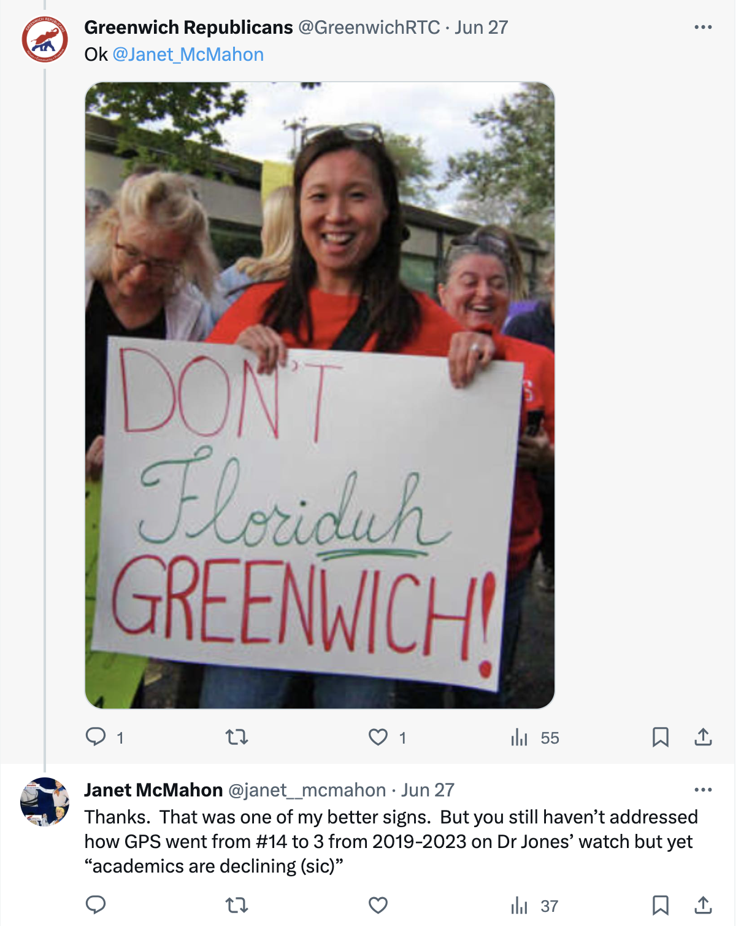The height and width of the screenshot is (926, 741).
Task: Open Greenwich Republicans profile name
Action: [188, 27]
